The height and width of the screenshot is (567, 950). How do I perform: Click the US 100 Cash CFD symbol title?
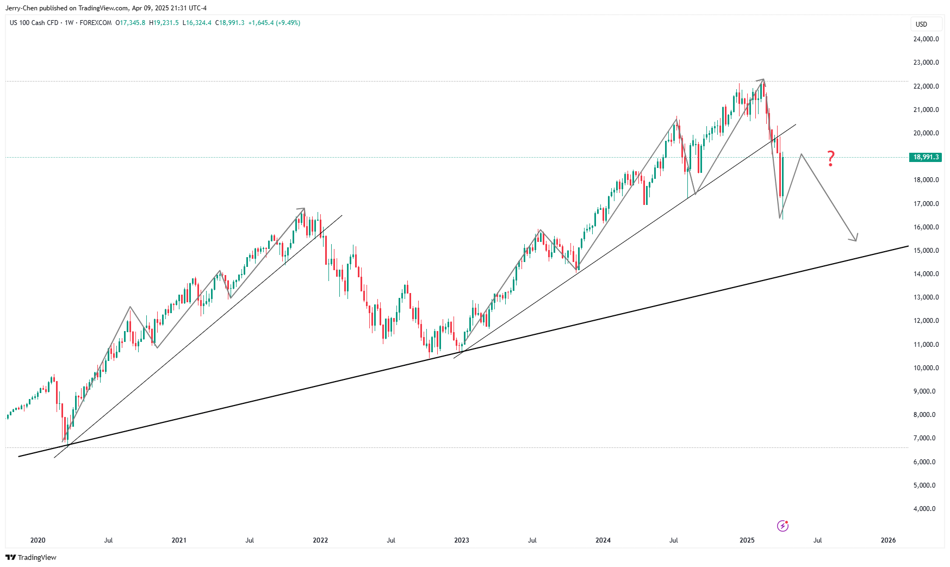tap(34, 23)
